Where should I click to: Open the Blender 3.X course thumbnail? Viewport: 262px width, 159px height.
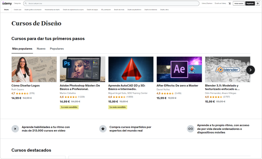click(x=228, y=69)
